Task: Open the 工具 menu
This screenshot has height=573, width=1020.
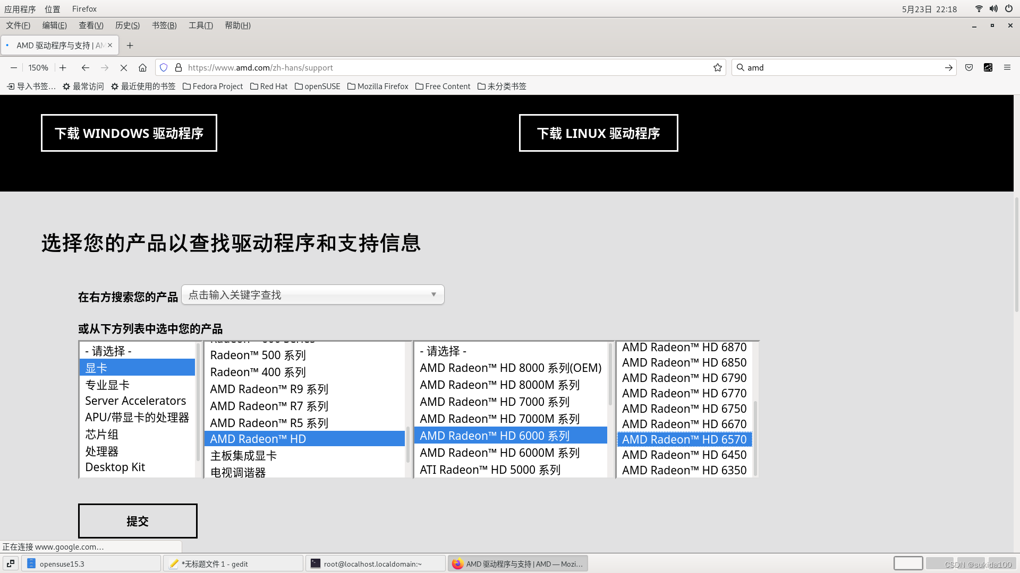Action: [x=200, y=25]
